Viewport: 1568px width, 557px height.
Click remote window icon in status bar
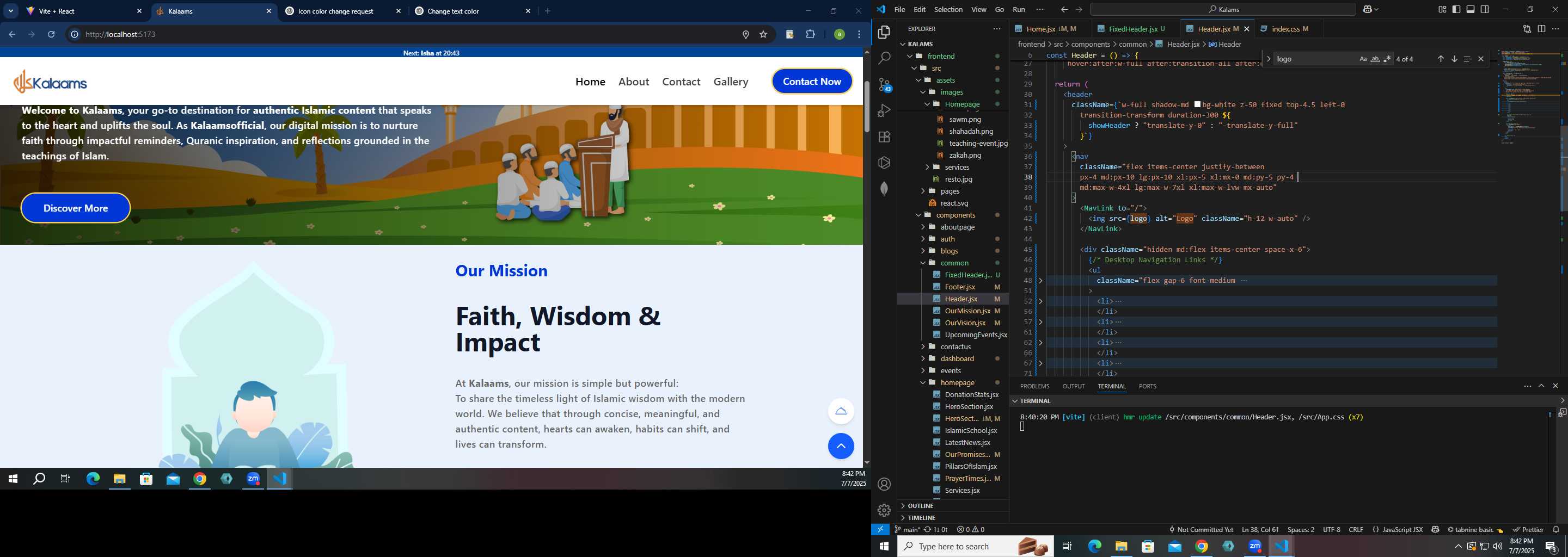coord(880,530)
